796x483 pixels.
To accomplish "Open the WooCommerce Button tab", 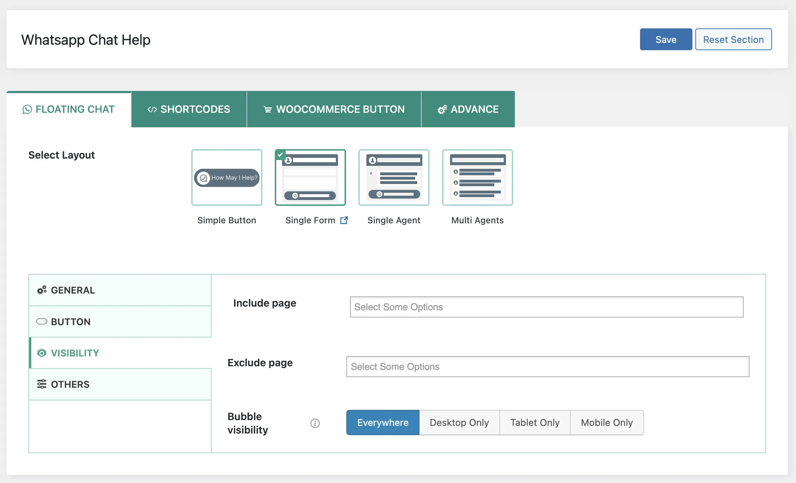I will pyautogui.click(x=334, y=109).
